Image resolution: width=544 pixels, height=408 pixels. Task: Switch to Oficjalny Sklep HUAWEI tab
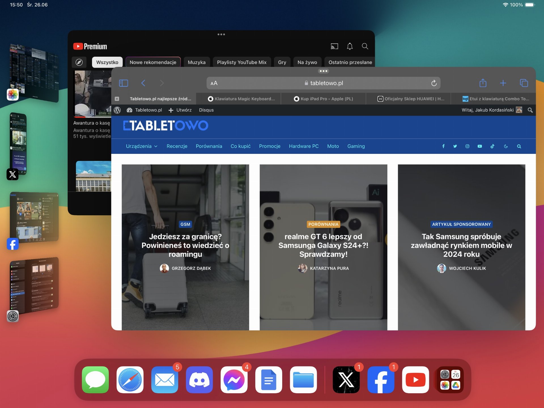(408, 99)
